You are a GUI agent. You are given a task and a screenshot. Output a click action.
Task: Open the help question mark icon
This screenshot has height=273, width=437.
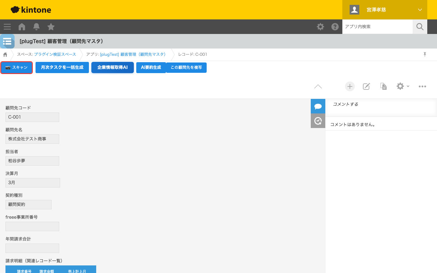[x=335, y=27]
